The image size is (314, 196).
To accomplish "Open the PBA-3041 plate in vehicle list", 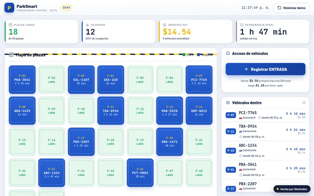I will tap(248, 164).
